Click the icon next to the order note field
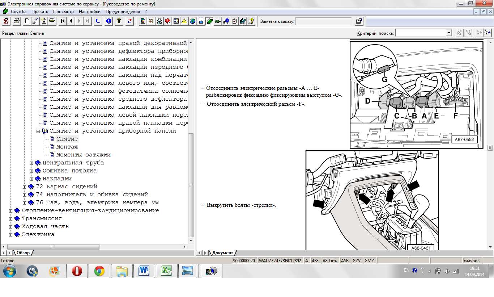The width and height of the screenshot is (494, 297). click(359, 21)
